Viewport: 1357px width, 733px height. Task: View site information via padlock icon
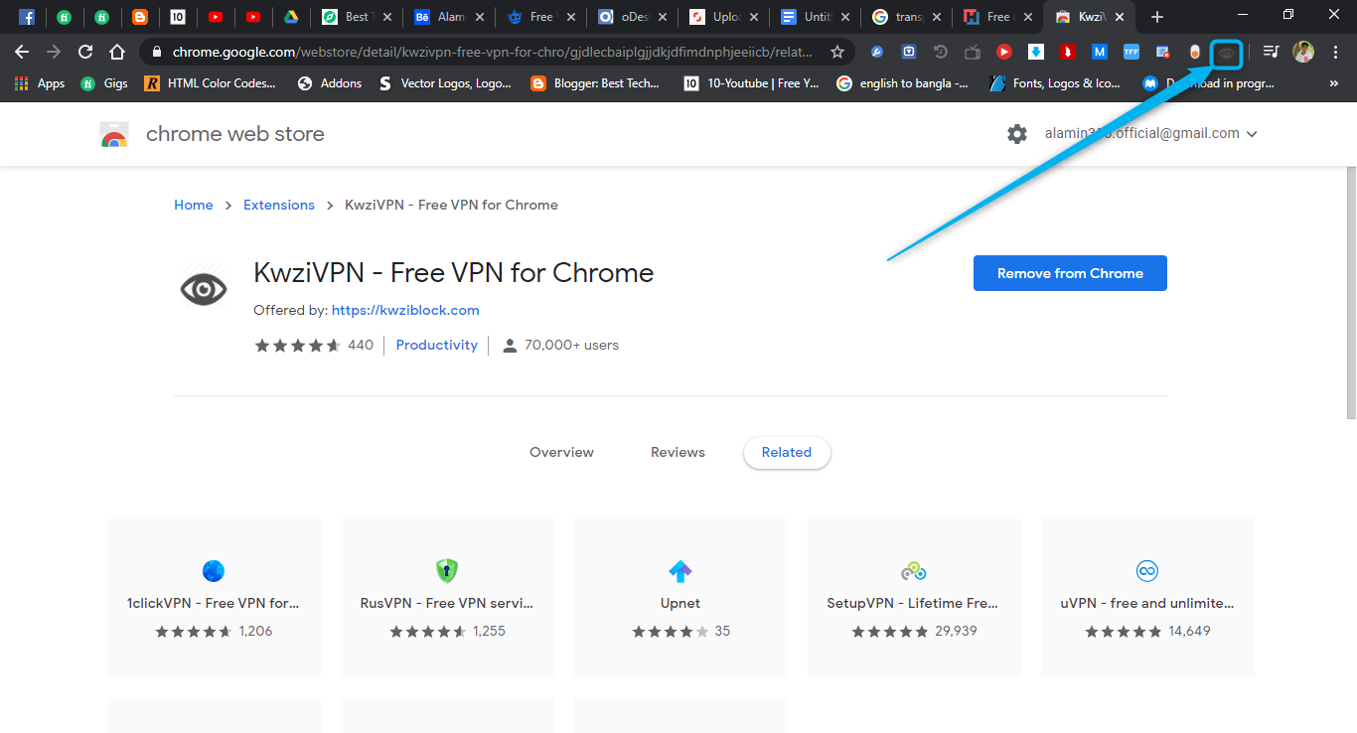[157, 52]
